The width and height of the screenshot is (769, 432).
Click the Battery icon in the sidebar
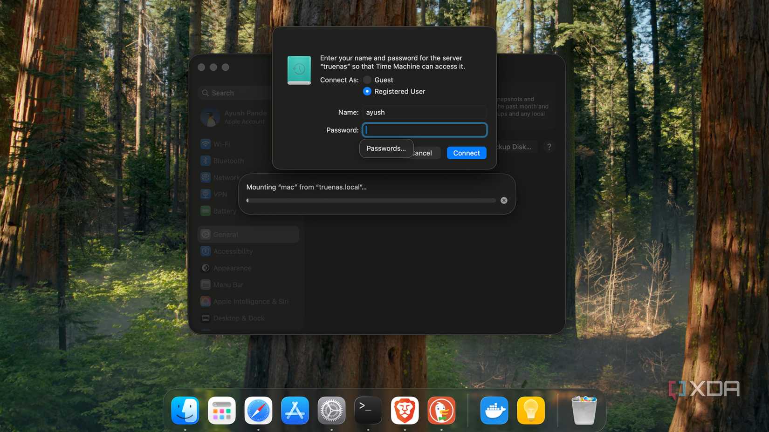pos(206,211)
